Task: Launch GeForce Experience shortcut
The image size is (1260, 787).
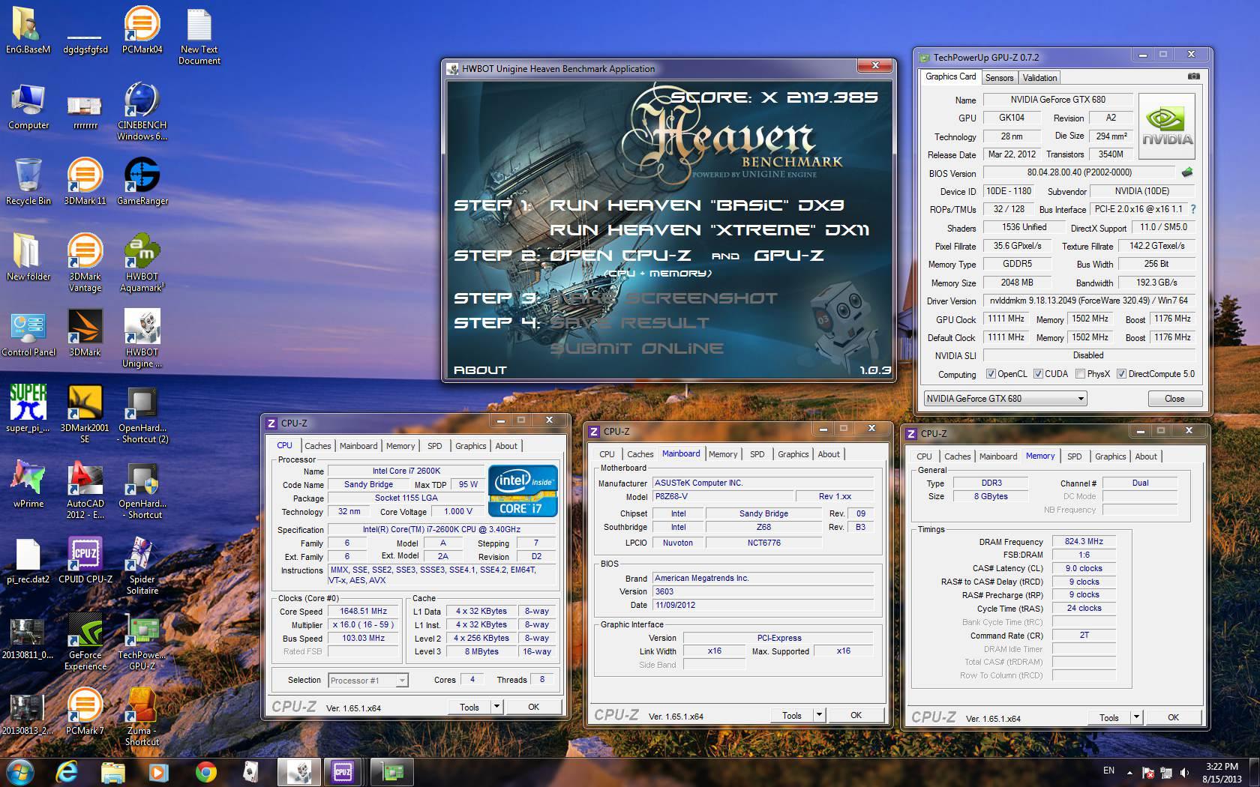Action: tap(85, 642)
